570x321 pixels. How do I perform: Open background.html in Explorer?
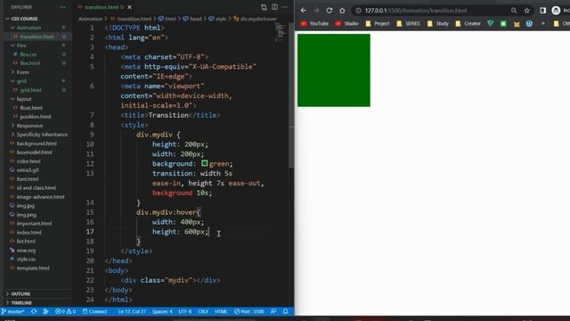[x=37, y=144]
